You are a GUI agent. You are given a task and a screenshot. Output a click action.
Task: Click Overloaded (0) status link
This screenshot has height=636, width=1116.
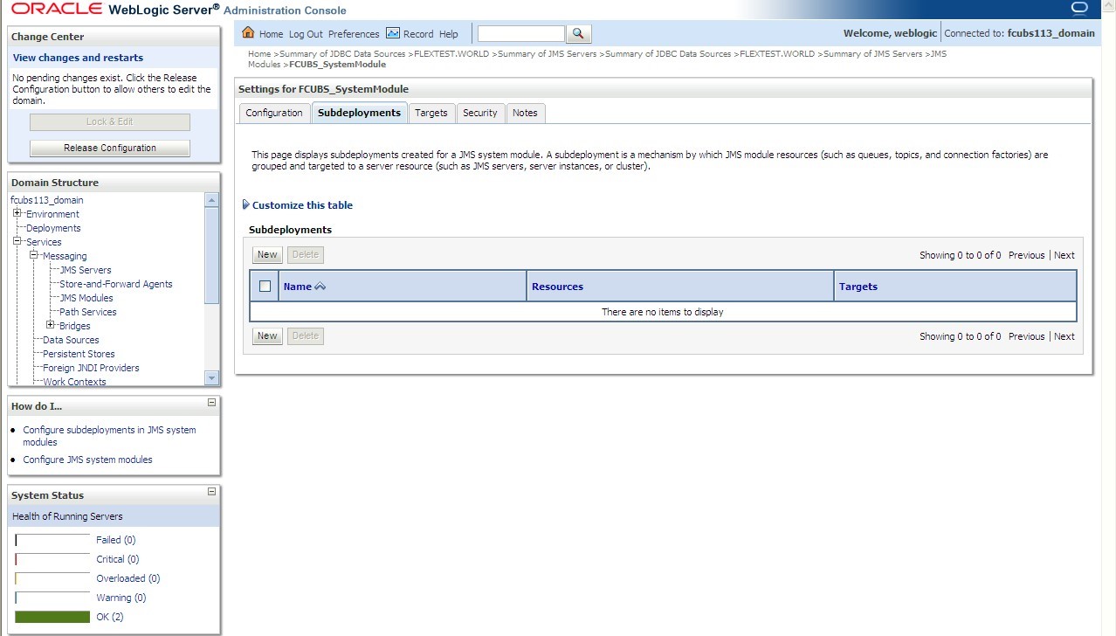coord(128,578)
